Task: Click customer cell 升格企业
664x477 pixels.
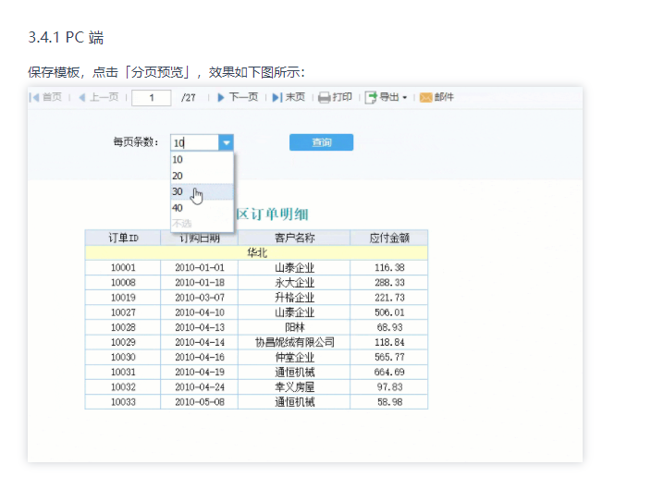Action: [x=294, y=298]
